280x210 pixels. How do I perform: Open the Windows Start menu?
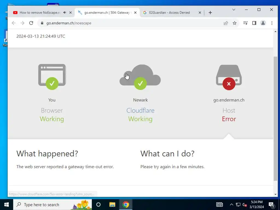click(7, 205)
